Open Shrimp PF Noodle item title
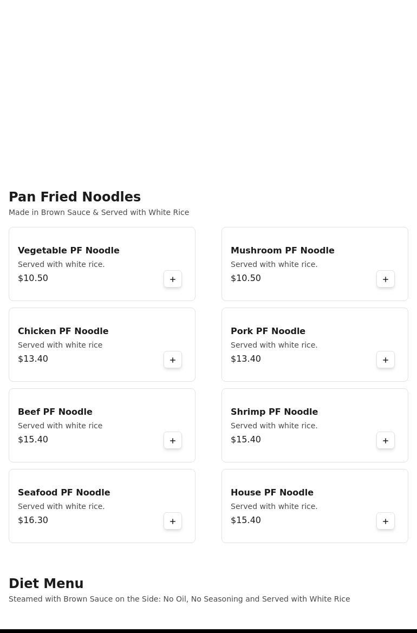 tap(274, 412)
